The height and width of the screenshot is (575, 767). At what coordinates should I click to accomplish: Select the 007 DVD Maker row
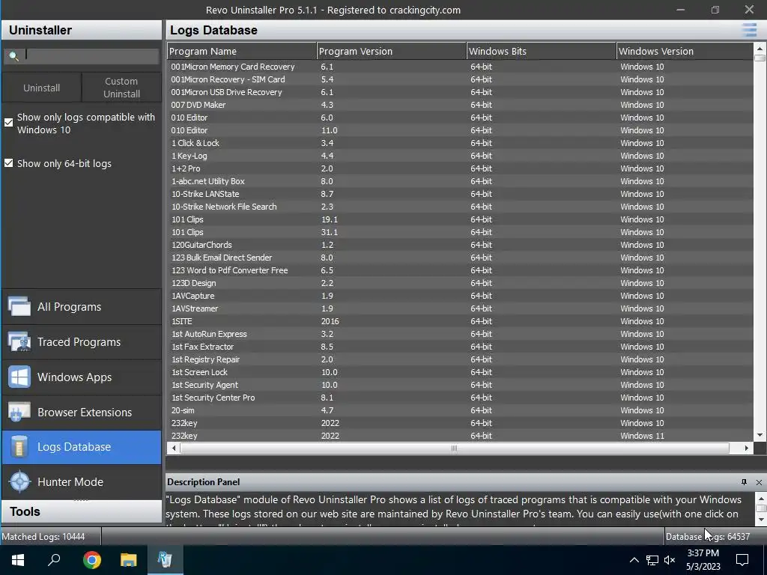tap(461, 105)
